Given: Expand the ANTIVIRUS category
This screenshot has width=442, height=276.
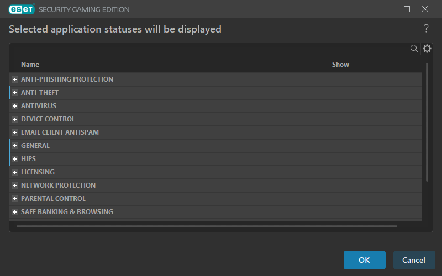Looking at the screenshot, I should click(x=15, y=106).
